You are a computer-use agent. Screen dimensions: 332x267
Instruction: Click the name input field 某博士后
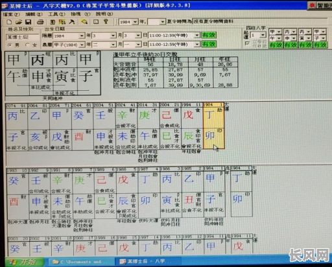(x=23, y=37)
